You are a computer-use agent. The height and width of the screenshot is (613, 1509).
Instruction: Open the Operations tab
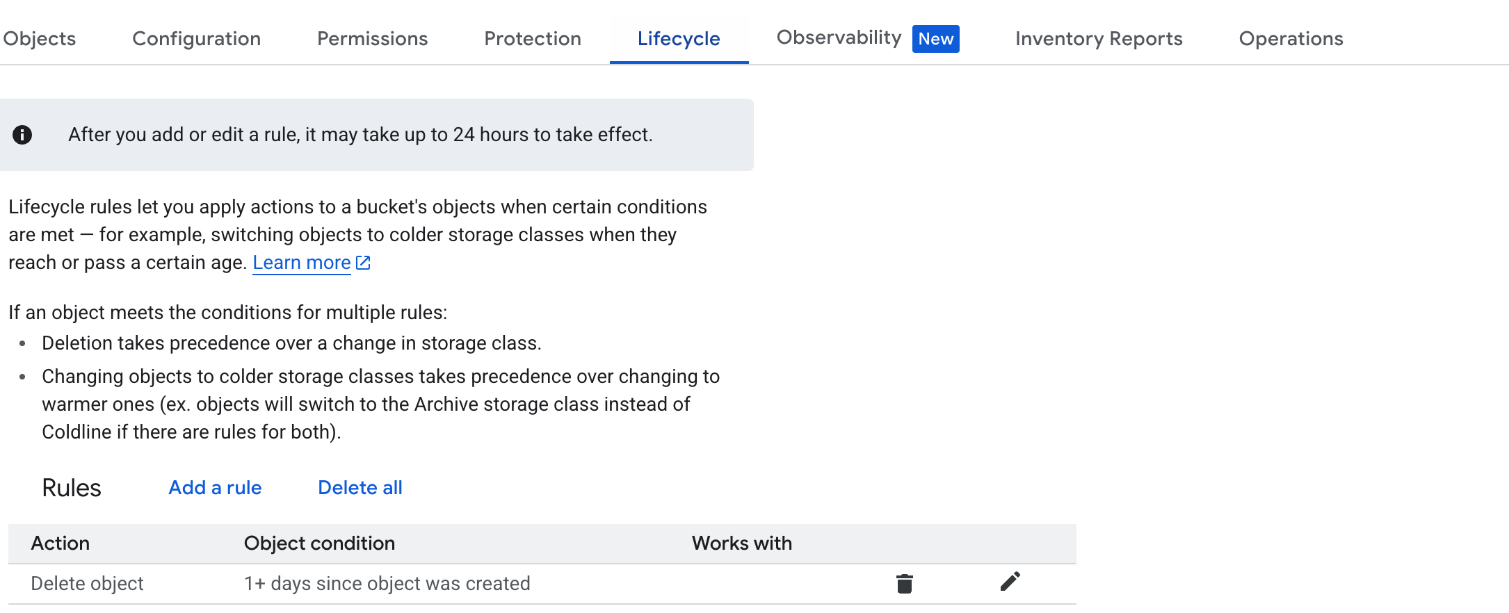(x=1291, y=39)
